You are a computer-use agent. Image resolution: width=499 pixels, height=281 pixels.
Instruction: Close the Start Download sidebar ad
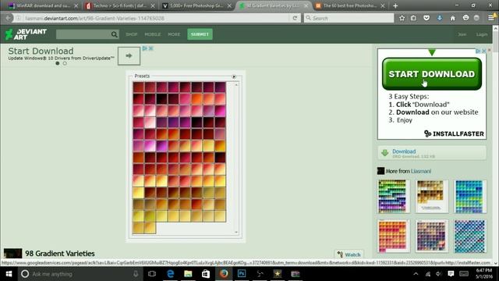click(x=483, y=51)
